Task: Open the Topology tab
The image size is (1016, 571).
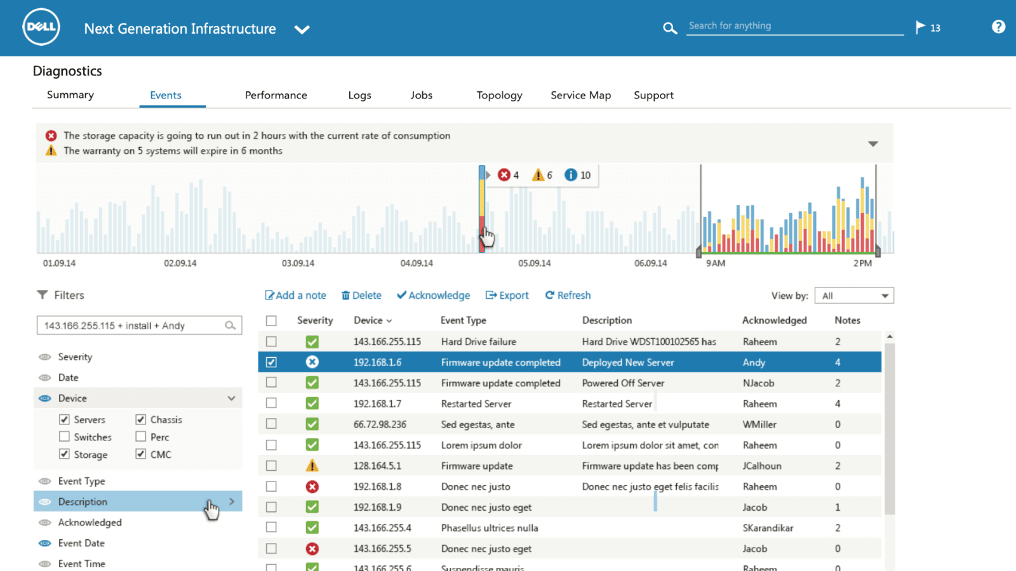Action: 499,95
